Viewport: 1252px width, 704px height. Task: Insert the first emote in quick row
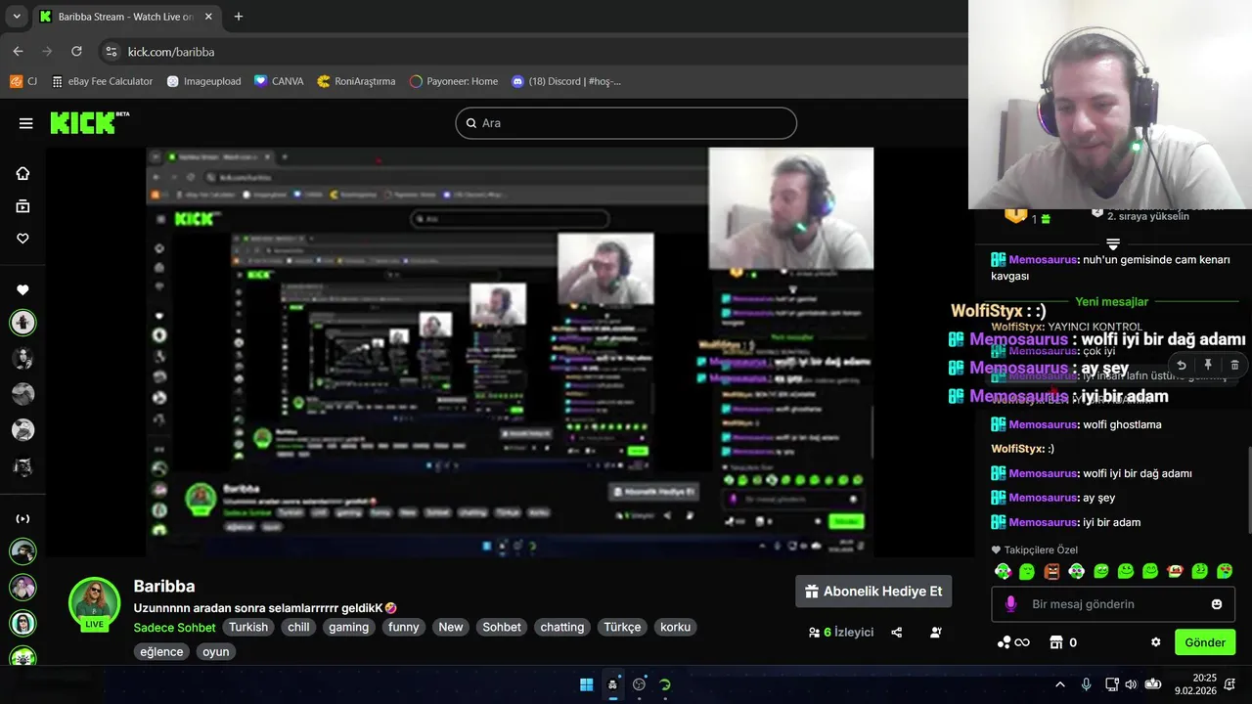click(1003, 571)
